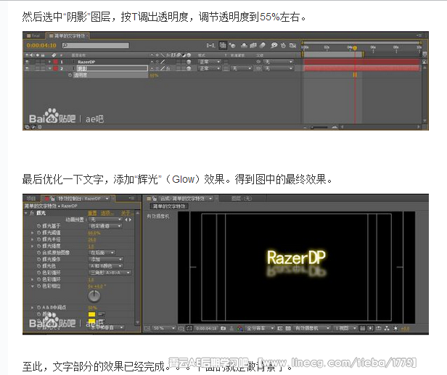Open viewer magnification dropdown 50%
This screenshot has height=375, width=447.
(x=164, y=329)
